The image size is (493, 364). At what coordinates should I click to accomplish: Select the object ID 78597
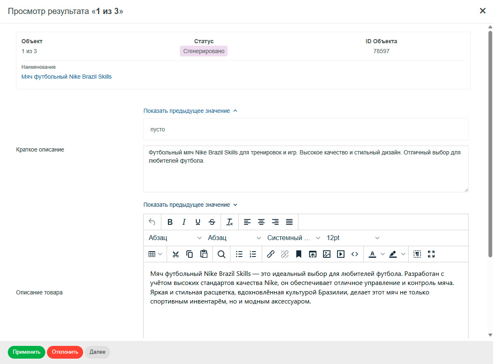click(x=381, y=51)
